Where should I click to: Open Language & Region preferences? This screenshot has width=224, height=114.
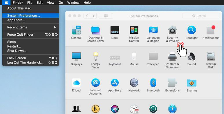coord(153,34)
